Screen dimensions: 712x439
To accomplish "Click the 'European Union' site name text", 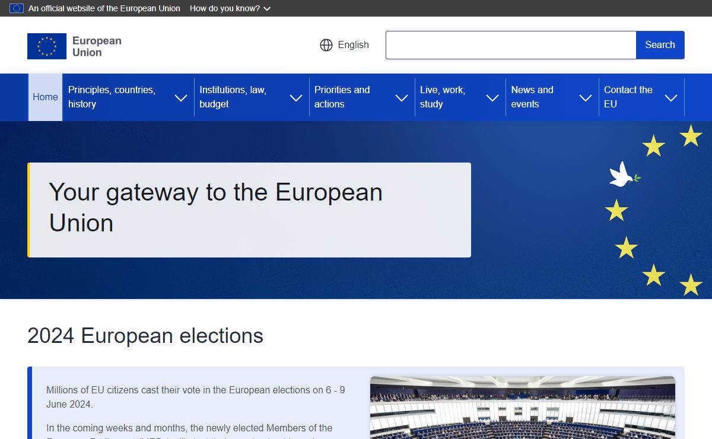I will pos(97,46).
